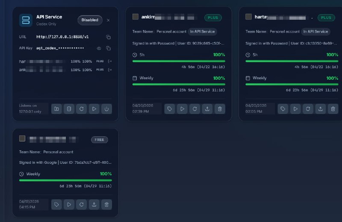Copy the API Service URL
Screen dimensions: 342x222
[109, 37]
